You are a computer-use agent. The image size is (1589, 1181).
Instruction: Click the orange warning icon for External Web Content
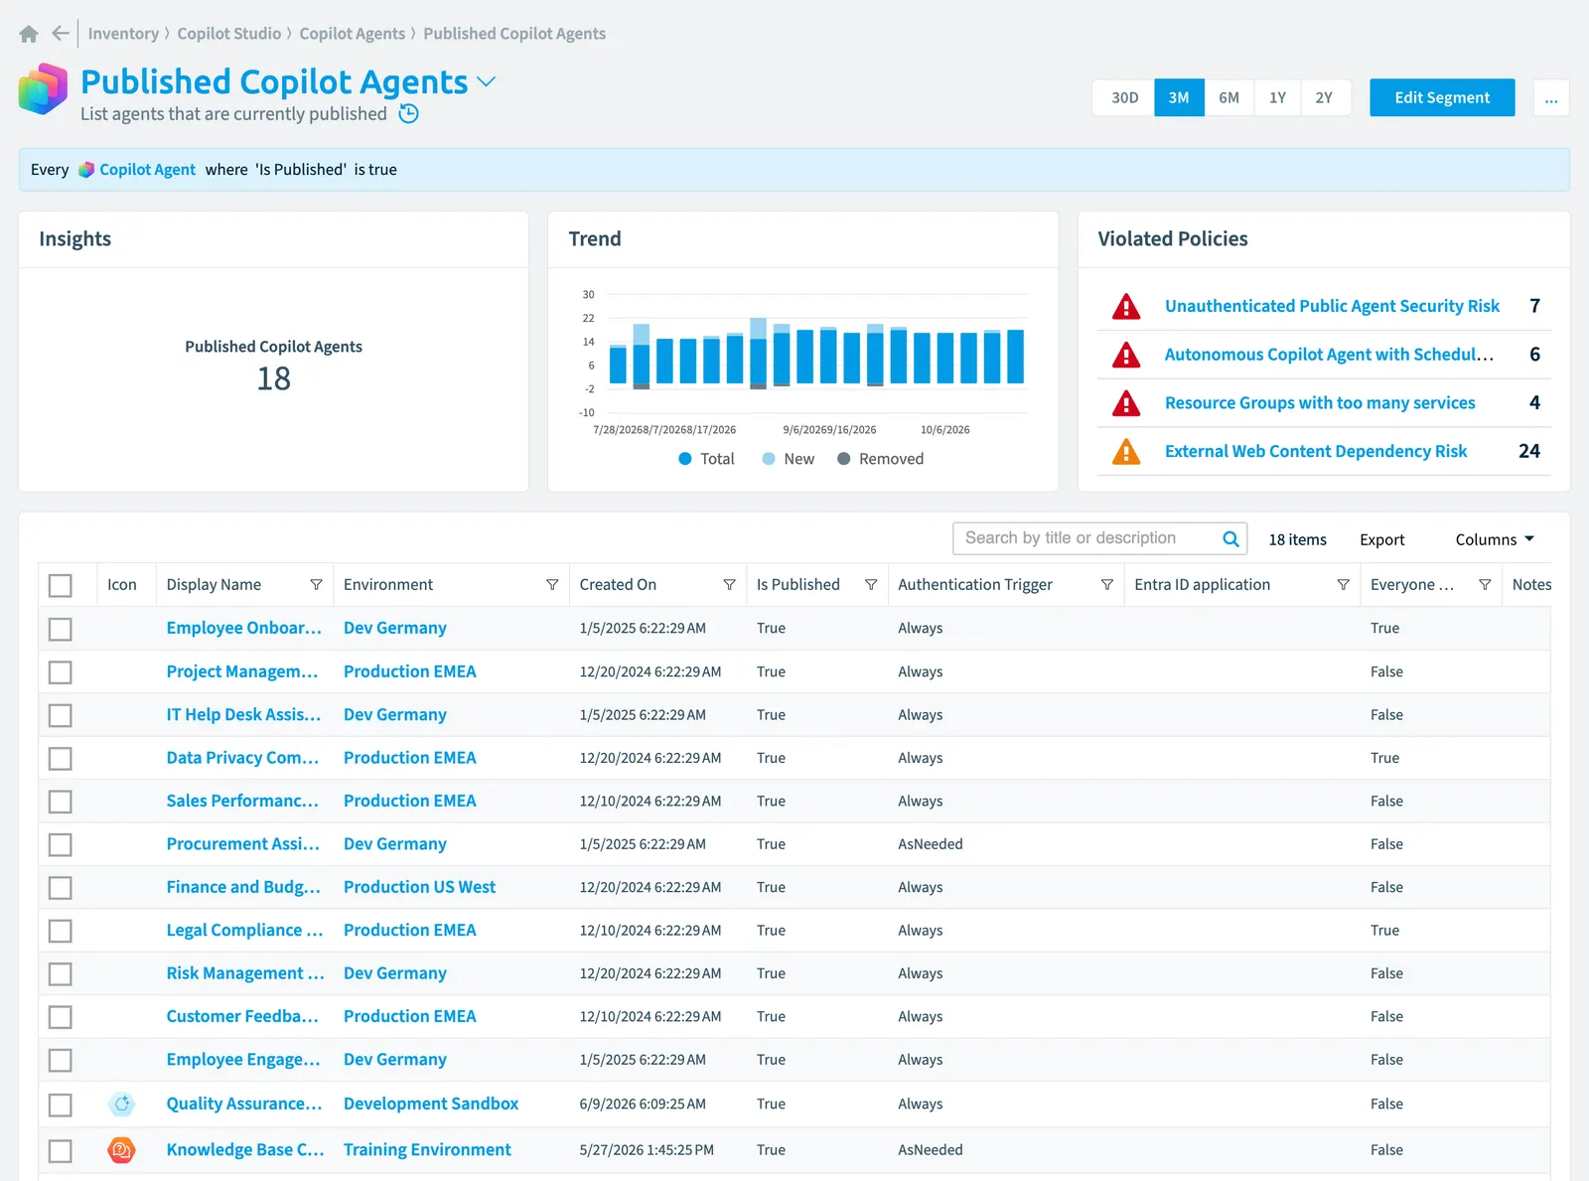[1126, 452]
